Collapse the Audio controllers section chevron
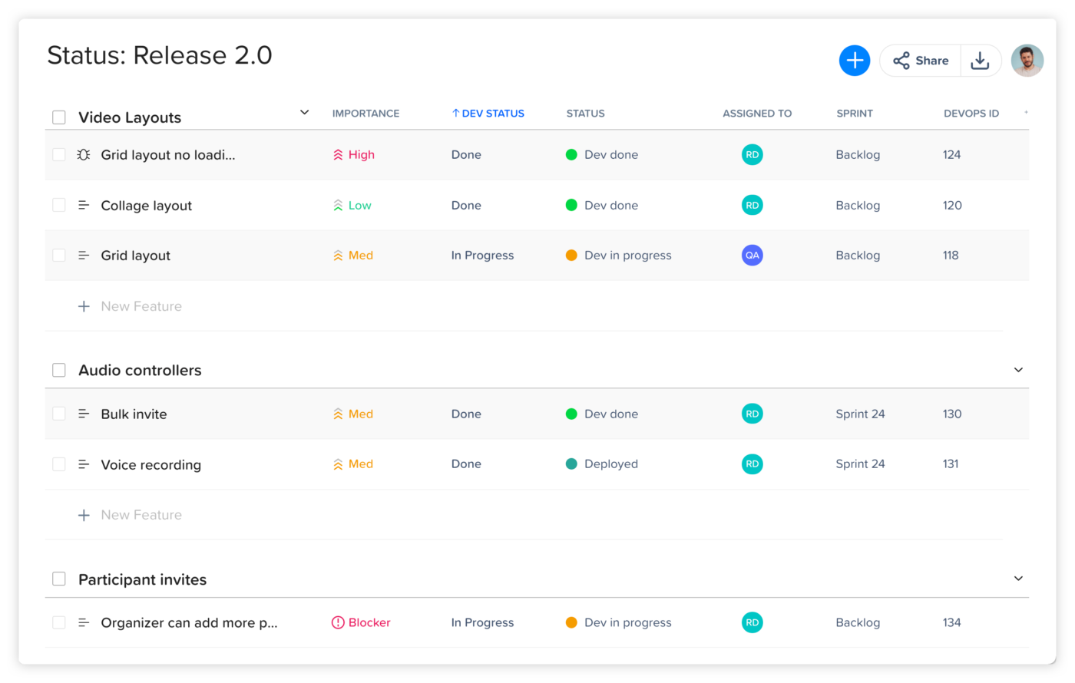 point(1018,370)
